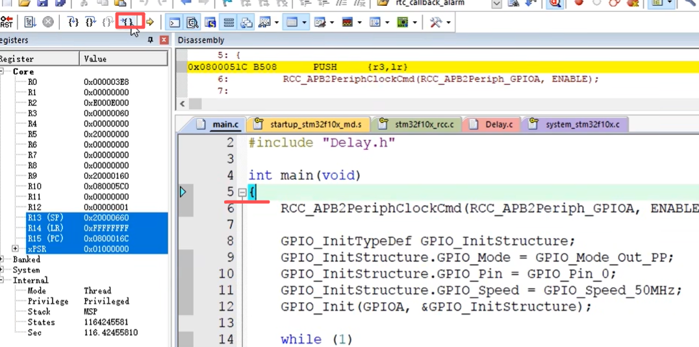
Task: Click line number 9 in editor
Action: click(x=229, y=257)
